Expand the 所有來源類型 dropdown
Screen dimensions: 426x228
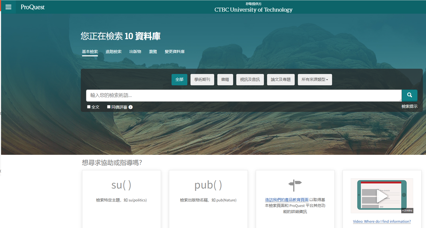point(315,80)
